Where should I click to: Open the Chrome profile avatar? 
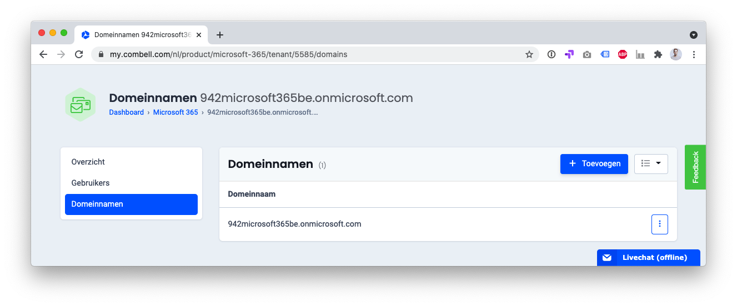tap(675, 54)
